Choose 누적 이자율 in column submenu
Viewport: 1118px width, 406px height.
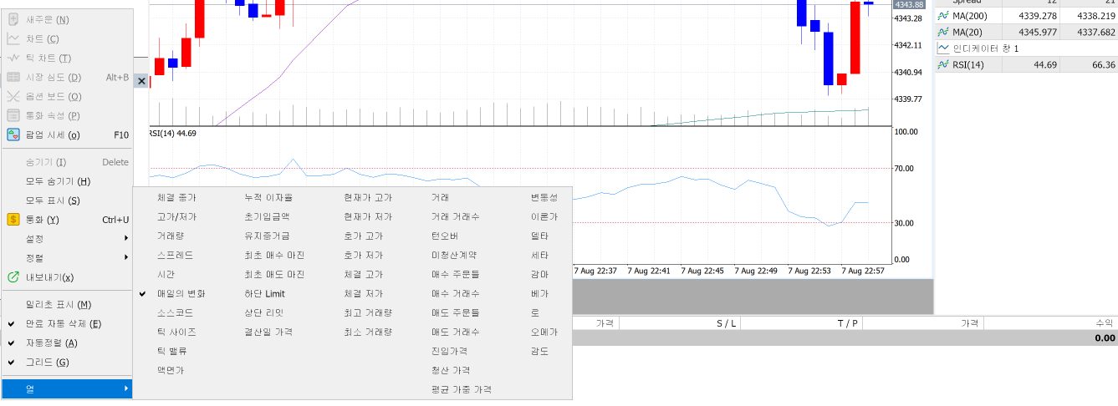(268, 198)
